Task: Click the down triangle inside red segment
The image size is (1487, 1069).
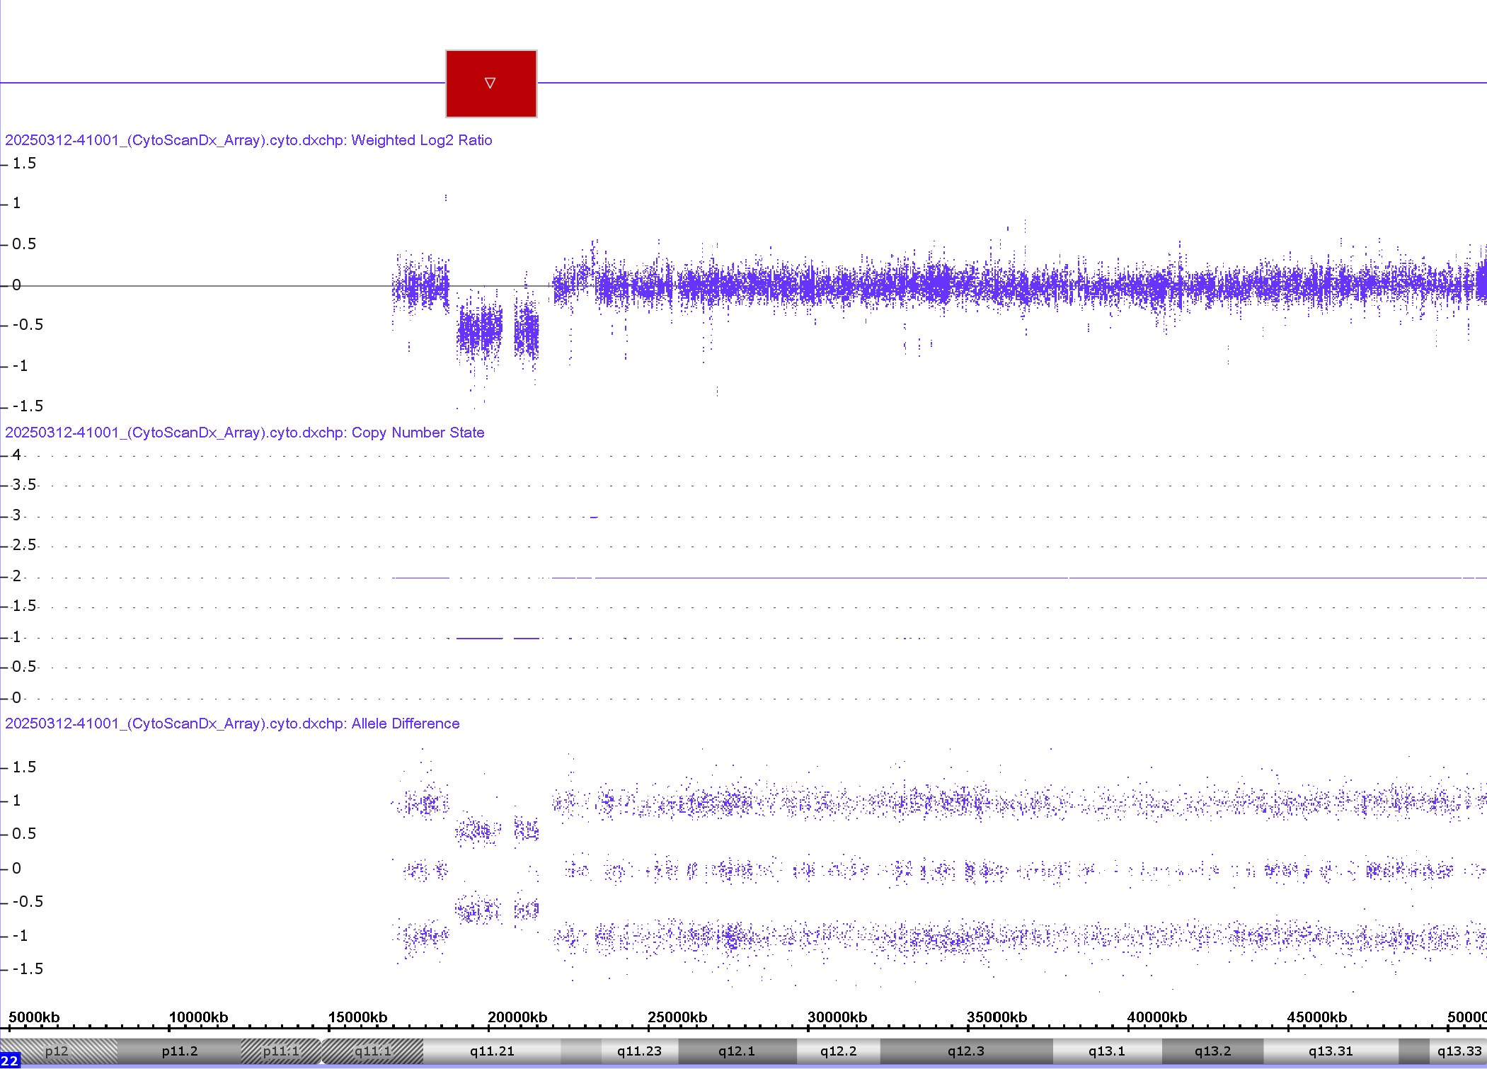Action: (490, 84)
